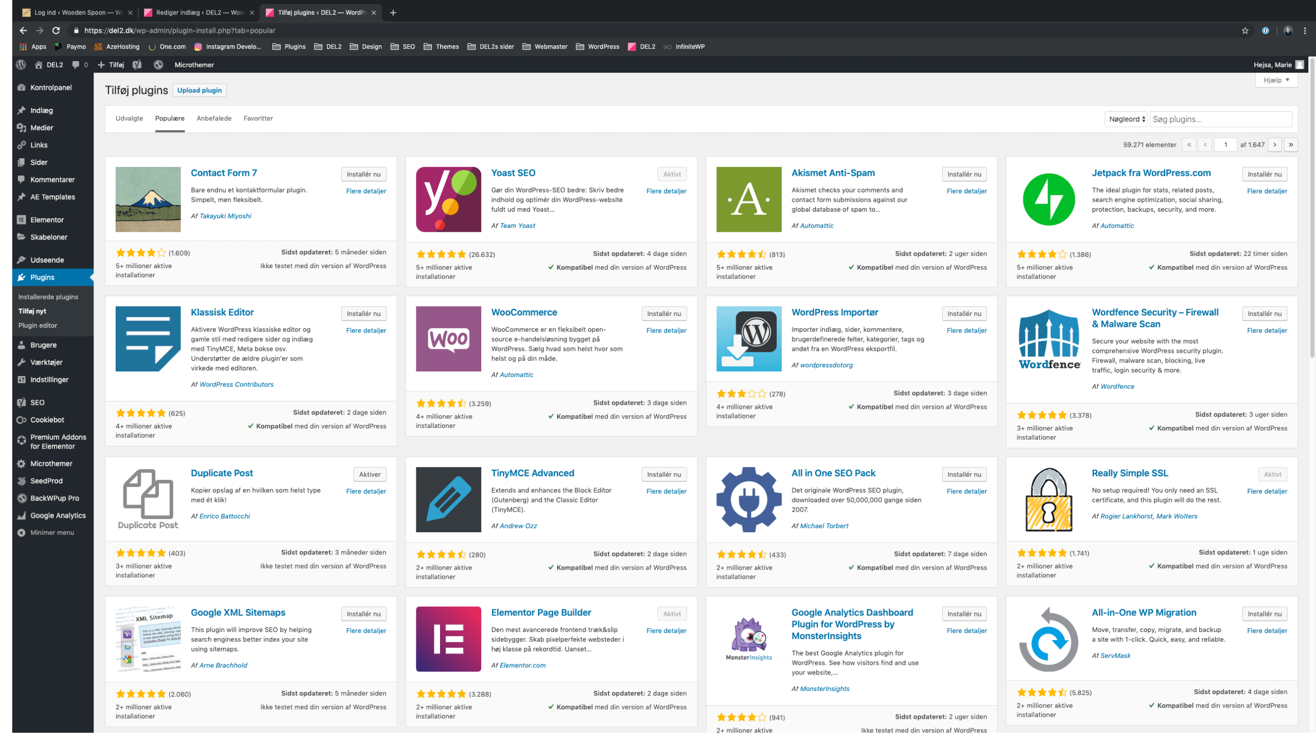Click the browser back arrow
This screenshot has height=747, width=1316.
coord(23,30)
